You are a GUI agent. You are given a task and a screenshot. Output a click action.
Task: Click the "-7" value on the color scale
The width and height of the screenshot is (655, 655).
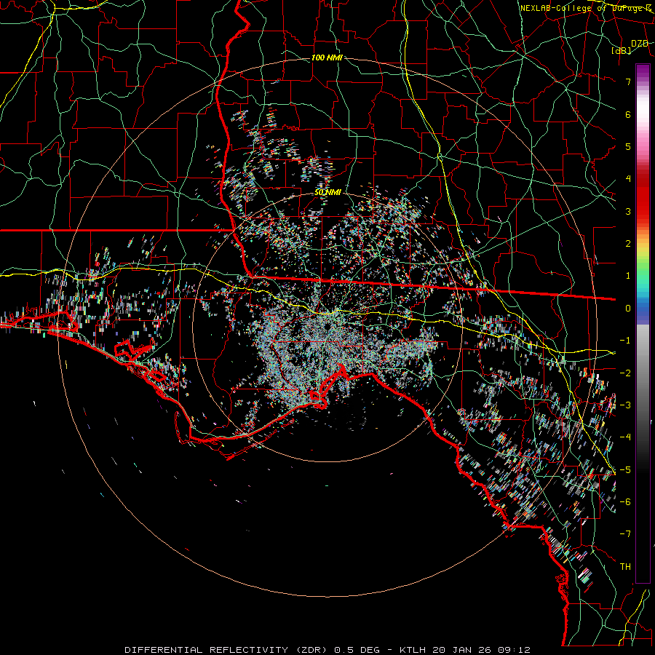tap(625, 534)
